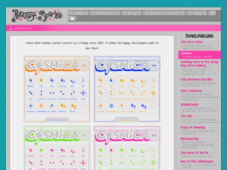
Task: Open the About & Contact page
Action: coord(164,13)
